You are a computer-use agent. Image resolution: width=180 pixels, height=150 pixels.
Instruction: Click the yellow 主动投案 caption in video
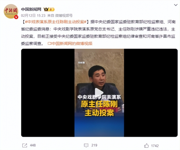99,113
